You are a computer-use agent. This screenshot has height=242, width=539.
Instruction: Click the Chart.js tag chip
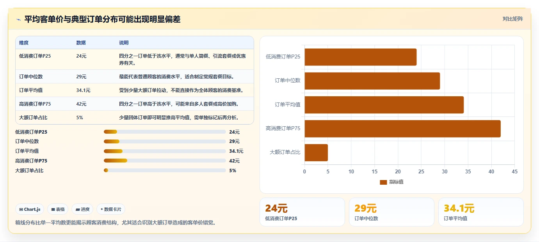pos(30,209)
